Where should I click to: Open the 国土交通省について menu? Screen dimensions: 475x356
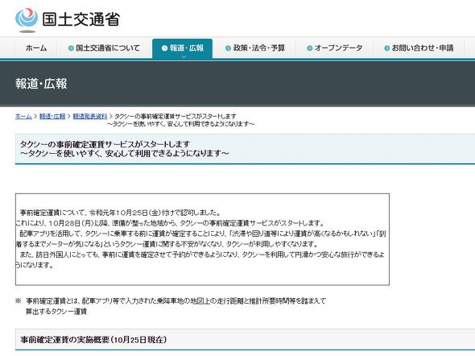click(104, 48)
